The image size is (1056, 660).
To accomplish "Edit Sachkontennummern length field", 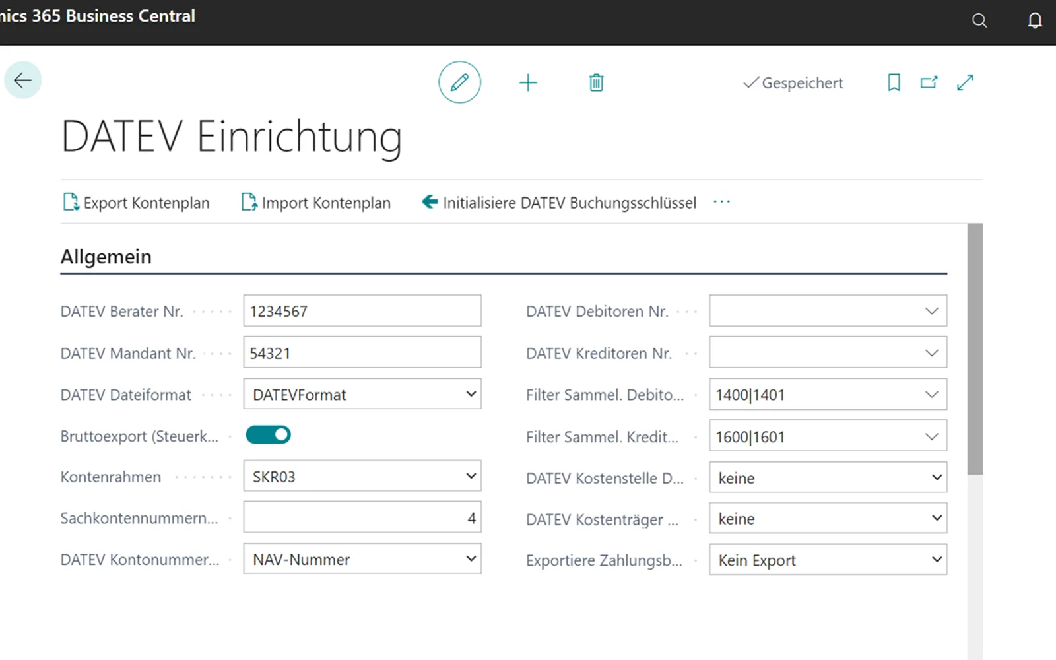I will coord(362,517).
